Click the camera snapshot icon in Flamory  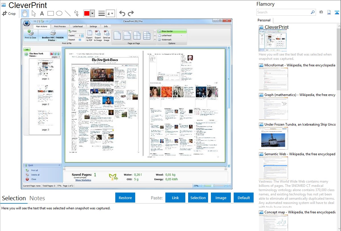pos(321,12)
